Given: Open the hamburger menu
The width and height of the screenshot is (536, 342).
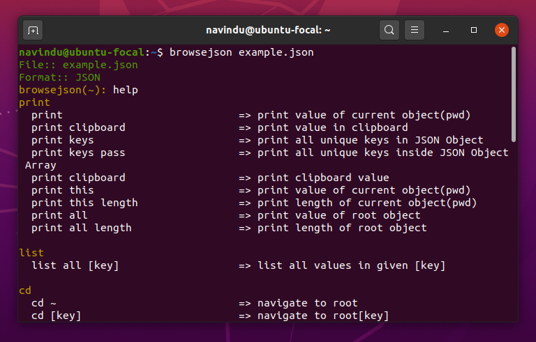Looking at the screenshot, I should (x=415, y=30).
